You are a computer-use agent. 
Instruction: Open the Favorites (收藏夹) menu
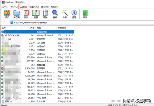[x=34, y=7]
